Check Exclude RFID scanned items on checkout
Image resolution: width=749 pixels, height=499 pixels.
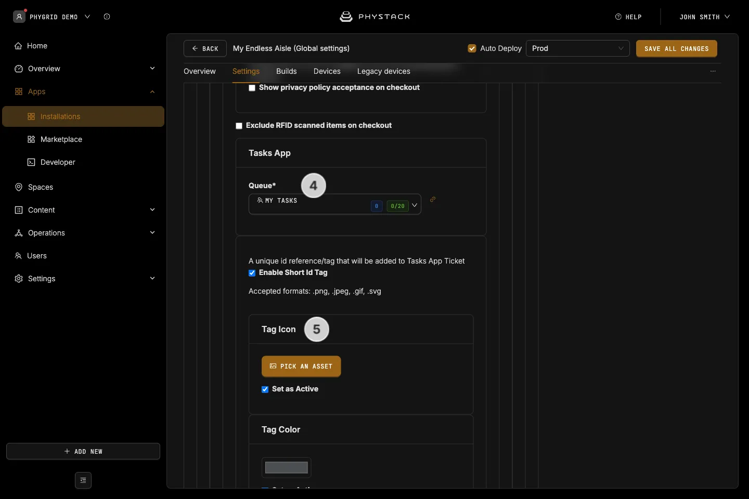pyautogui.click(x=239, y=126)
